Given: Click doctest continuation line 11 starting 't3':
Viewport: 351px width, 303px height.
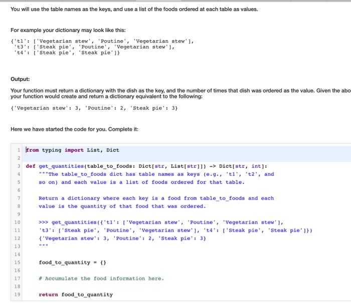Looking at the screenshot, I should 175,230.
